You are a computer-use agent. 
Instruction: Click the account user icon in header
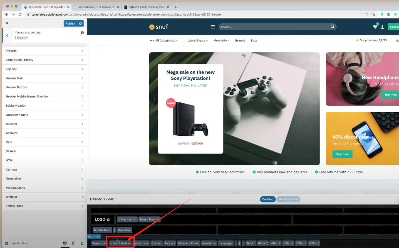tap(382, 27)
